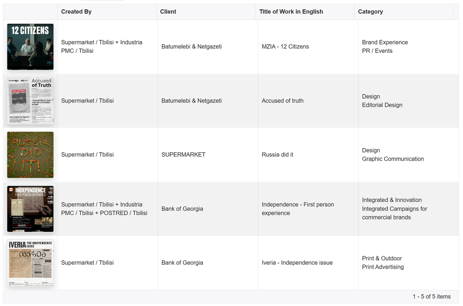This screenshot has height=306, width=463.
Task: Click the 1 - 5 of 5 items pager text
Action: (431, 297)
